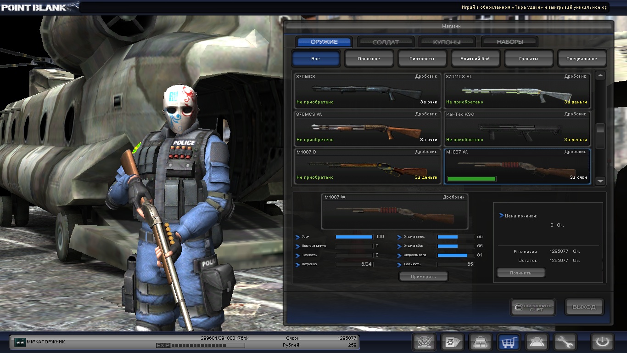Open the shop cart icon
This screenshot has height=353, width=627.
pos(509,342)
